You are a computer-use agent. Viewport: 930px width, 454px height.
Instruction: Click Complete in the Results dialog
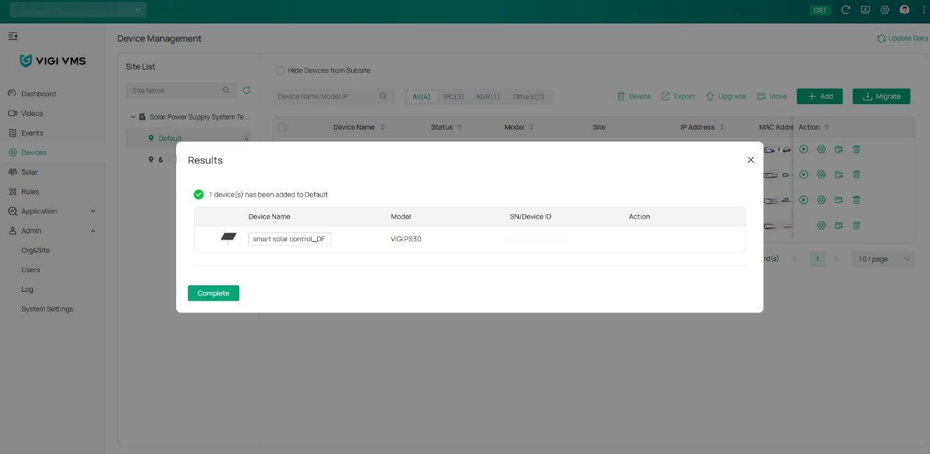click(214, 293)
